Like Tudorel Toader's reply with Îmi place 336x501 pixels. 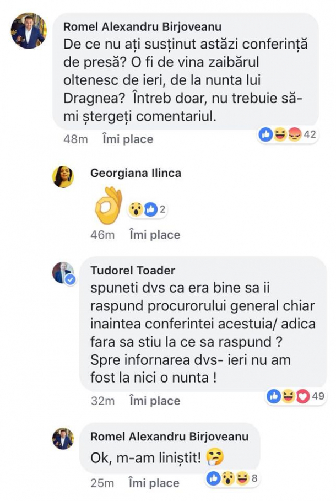pos(155,401)
